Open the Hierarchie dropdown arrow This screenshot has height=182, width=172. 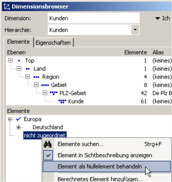[135, 30]
